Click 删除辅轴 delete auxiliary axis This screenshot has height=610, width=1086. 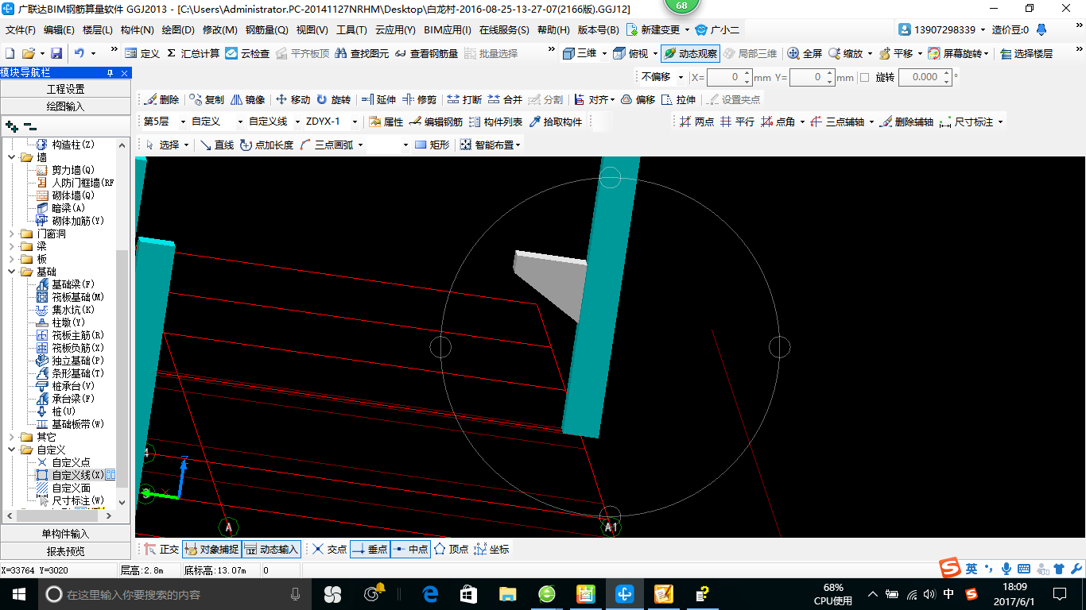click(907, 122)
